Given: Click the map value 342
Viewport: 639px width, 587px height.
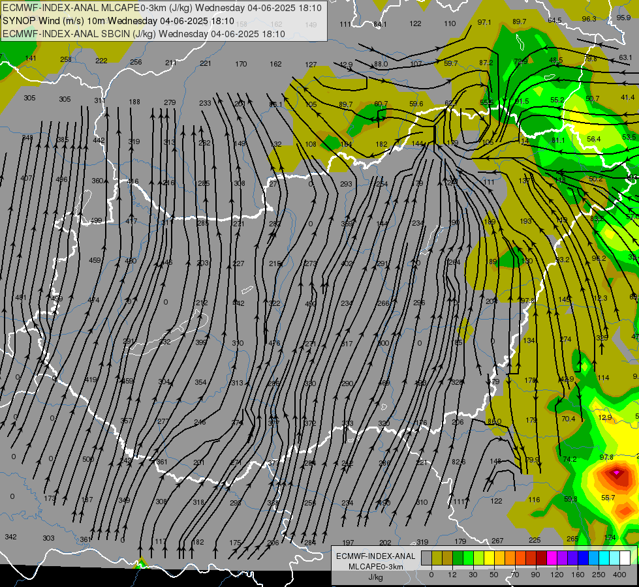Looking at the screenshot, I should pyautogui.click(x=10, y=537).
